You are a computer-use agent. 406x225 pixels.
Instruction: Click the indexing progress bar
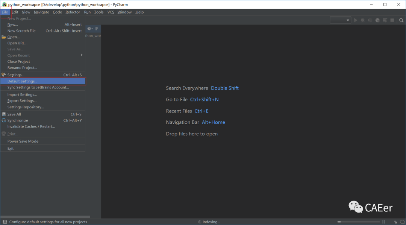click(359, 222)
